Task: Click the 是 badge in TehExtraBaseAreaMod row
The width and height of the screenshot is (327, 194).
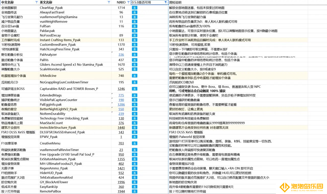Action: point(135,177)
